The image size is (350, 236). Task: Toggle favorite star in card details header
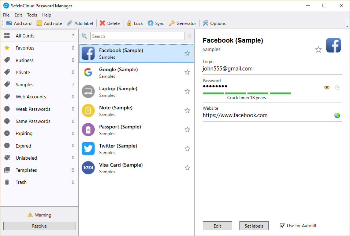pos(319,50)
